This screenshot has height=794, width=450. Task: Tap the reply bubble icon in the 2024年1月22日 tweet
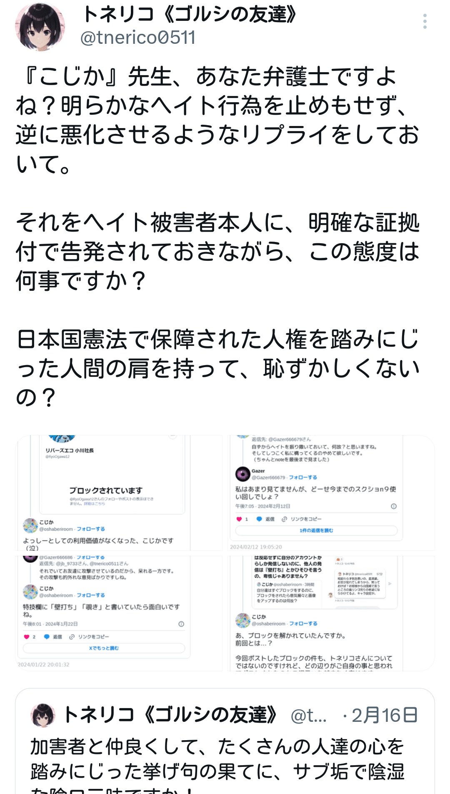(47, 637)
